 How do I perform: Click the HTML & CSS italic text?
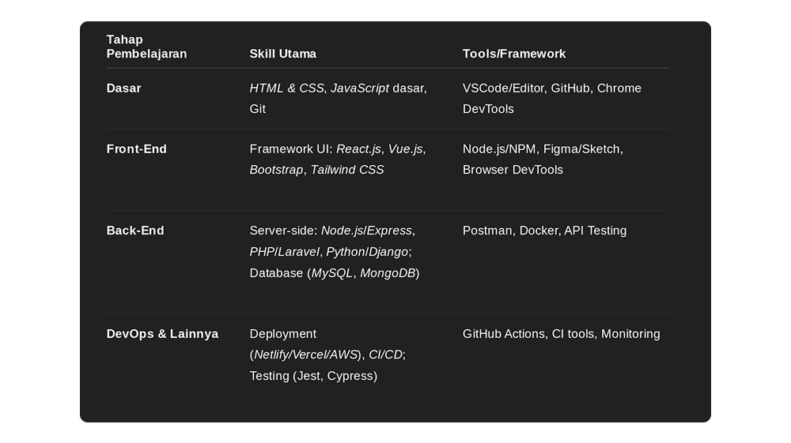point(286,88)
